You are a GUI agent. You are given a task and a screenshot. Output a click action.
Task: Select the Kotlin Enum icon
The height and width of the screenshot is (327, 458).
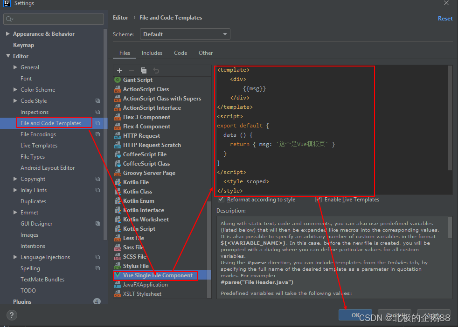(118, 201)
